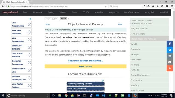Select JDK, JRE, JVM, JIT topic

139,29
